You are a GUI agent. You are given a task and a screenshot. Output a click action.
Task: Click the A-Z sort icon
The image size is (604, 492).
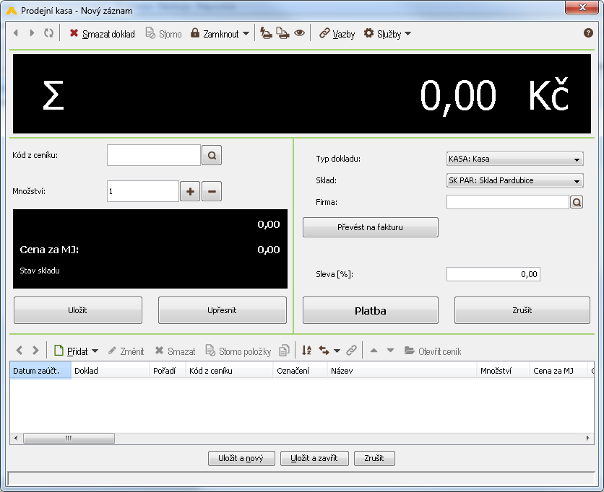click(306, 351)
